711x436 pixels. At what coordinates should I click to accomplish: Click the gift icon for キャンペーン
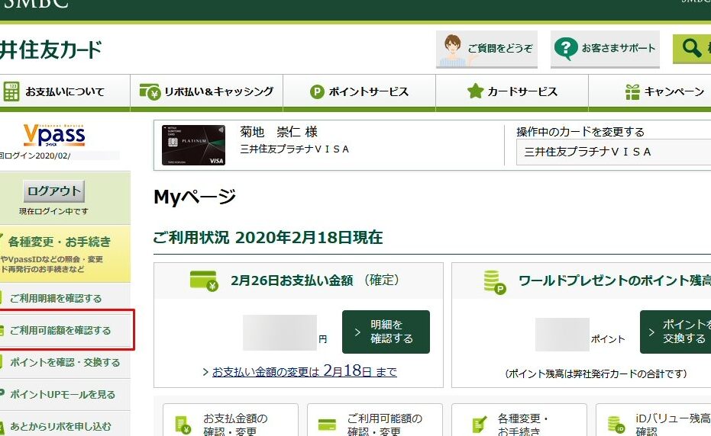(x=632, y=92)
